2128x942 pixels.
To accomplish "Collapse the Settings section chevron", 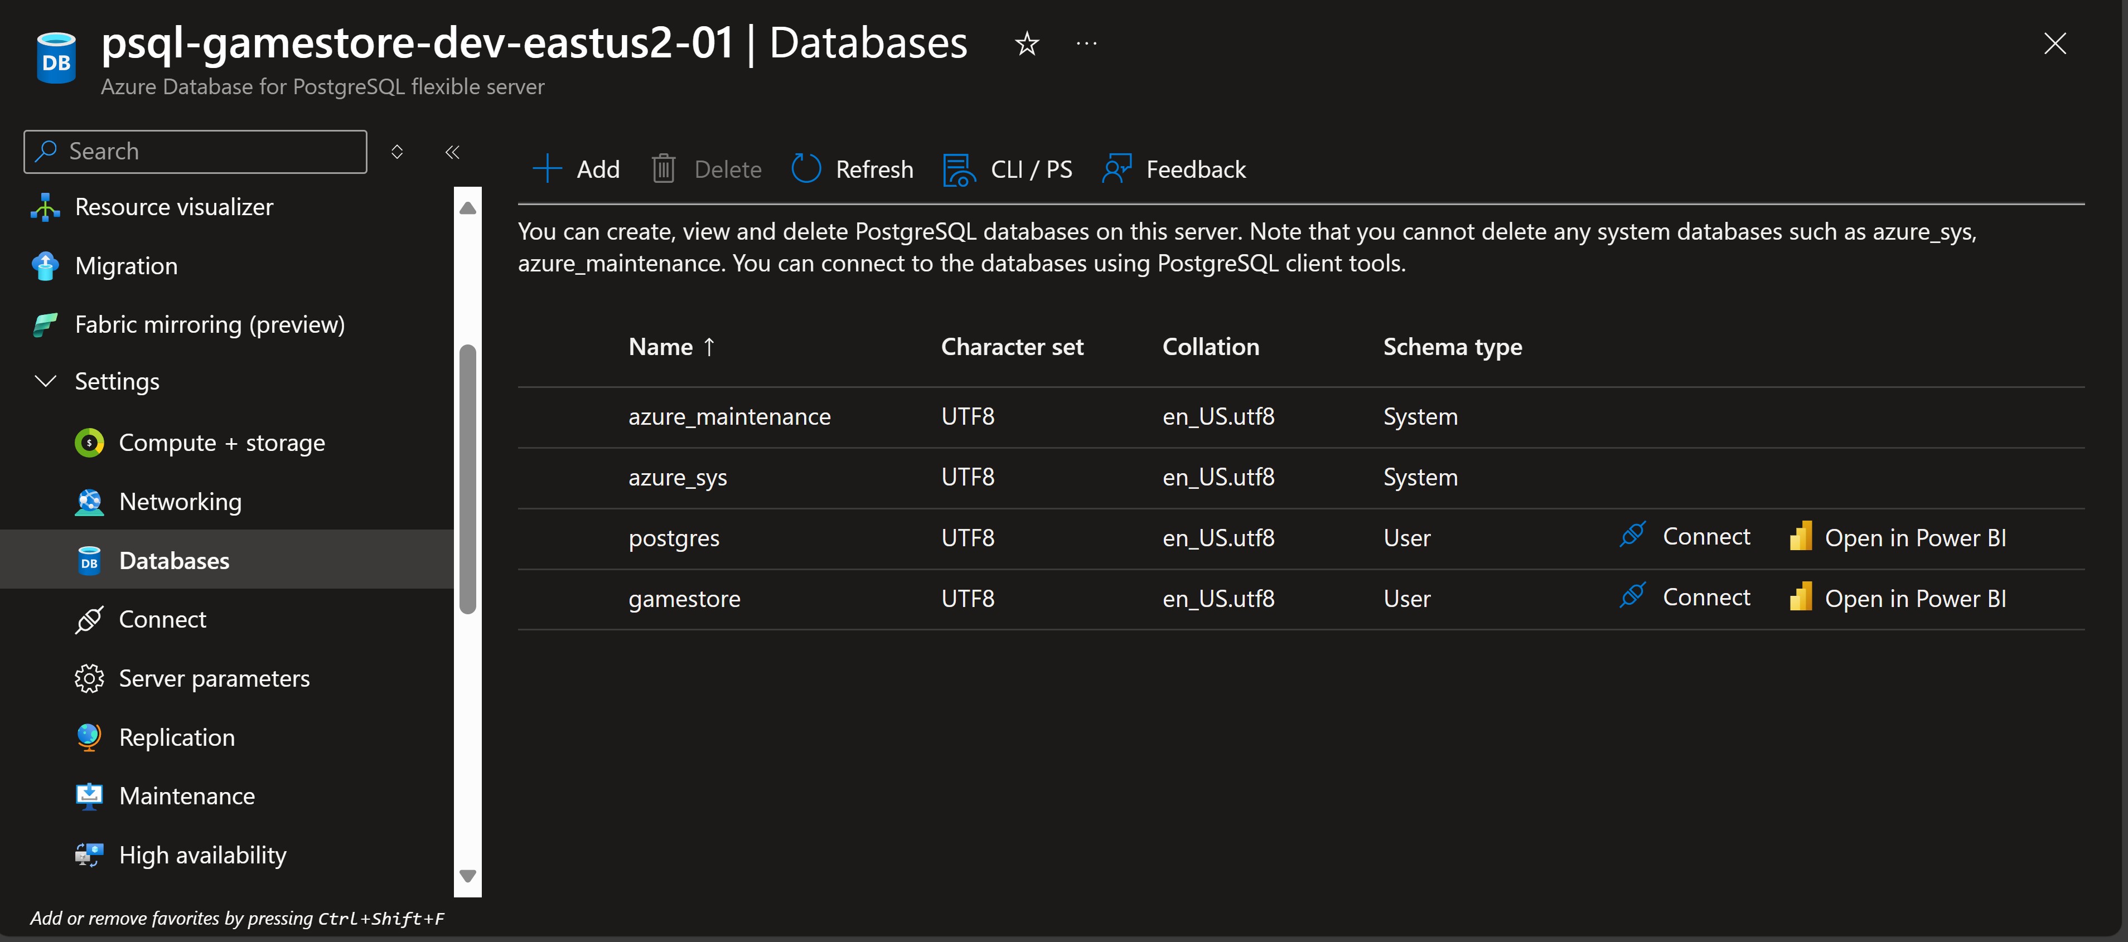I will pos(45,381).
